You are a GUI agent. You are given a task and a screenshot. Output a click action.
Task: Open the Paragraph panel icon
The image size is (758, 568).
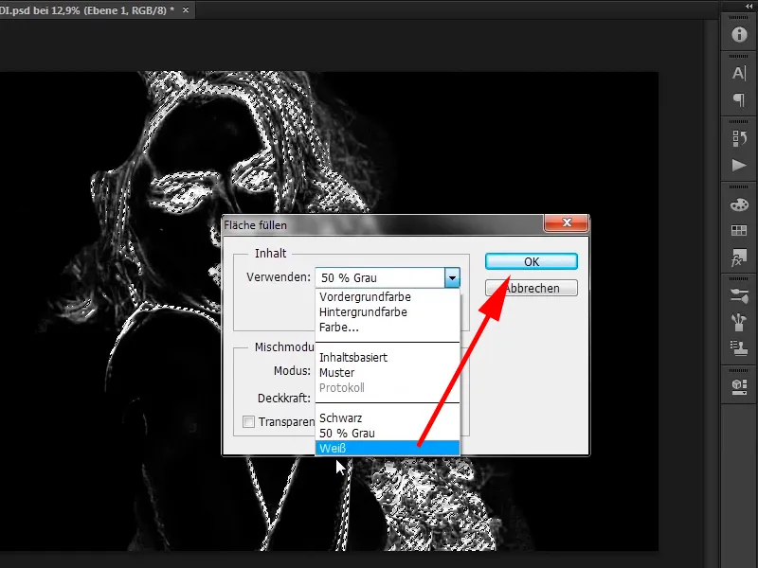point(739,100)
